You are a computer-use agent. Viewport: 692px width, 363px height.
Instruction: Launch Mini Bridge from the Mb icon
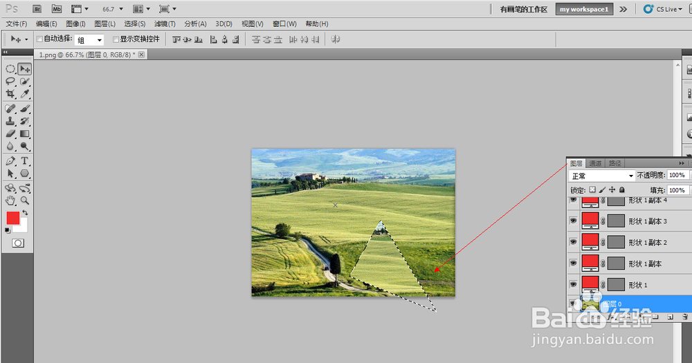pyautogui.click(x=57, y=9)
